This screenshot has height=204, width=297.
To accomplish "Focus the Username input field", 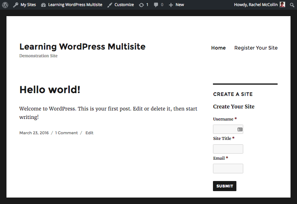I will (x=228, y=129).
